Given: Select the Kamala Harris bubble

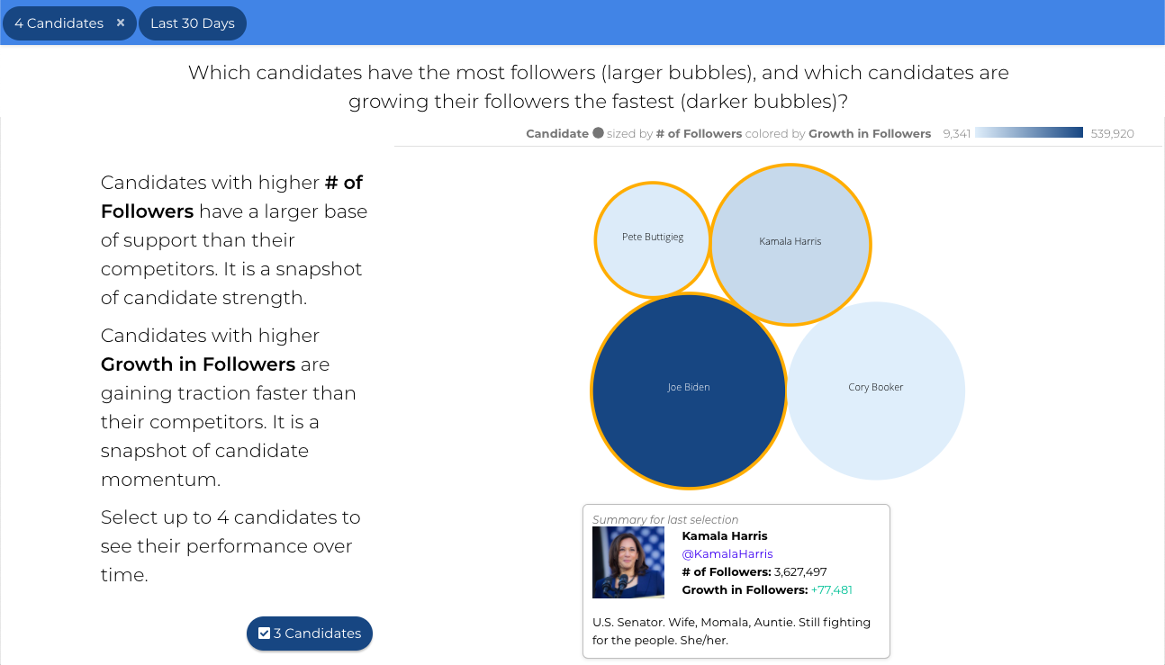Looking at the screenshot, I should (x=790, y=245).
